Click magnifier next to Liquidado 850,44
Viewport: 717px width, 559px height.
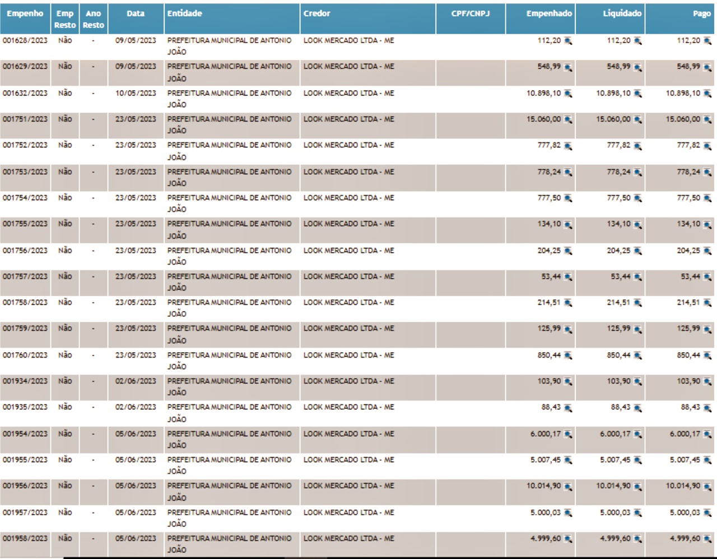(637, 355)
